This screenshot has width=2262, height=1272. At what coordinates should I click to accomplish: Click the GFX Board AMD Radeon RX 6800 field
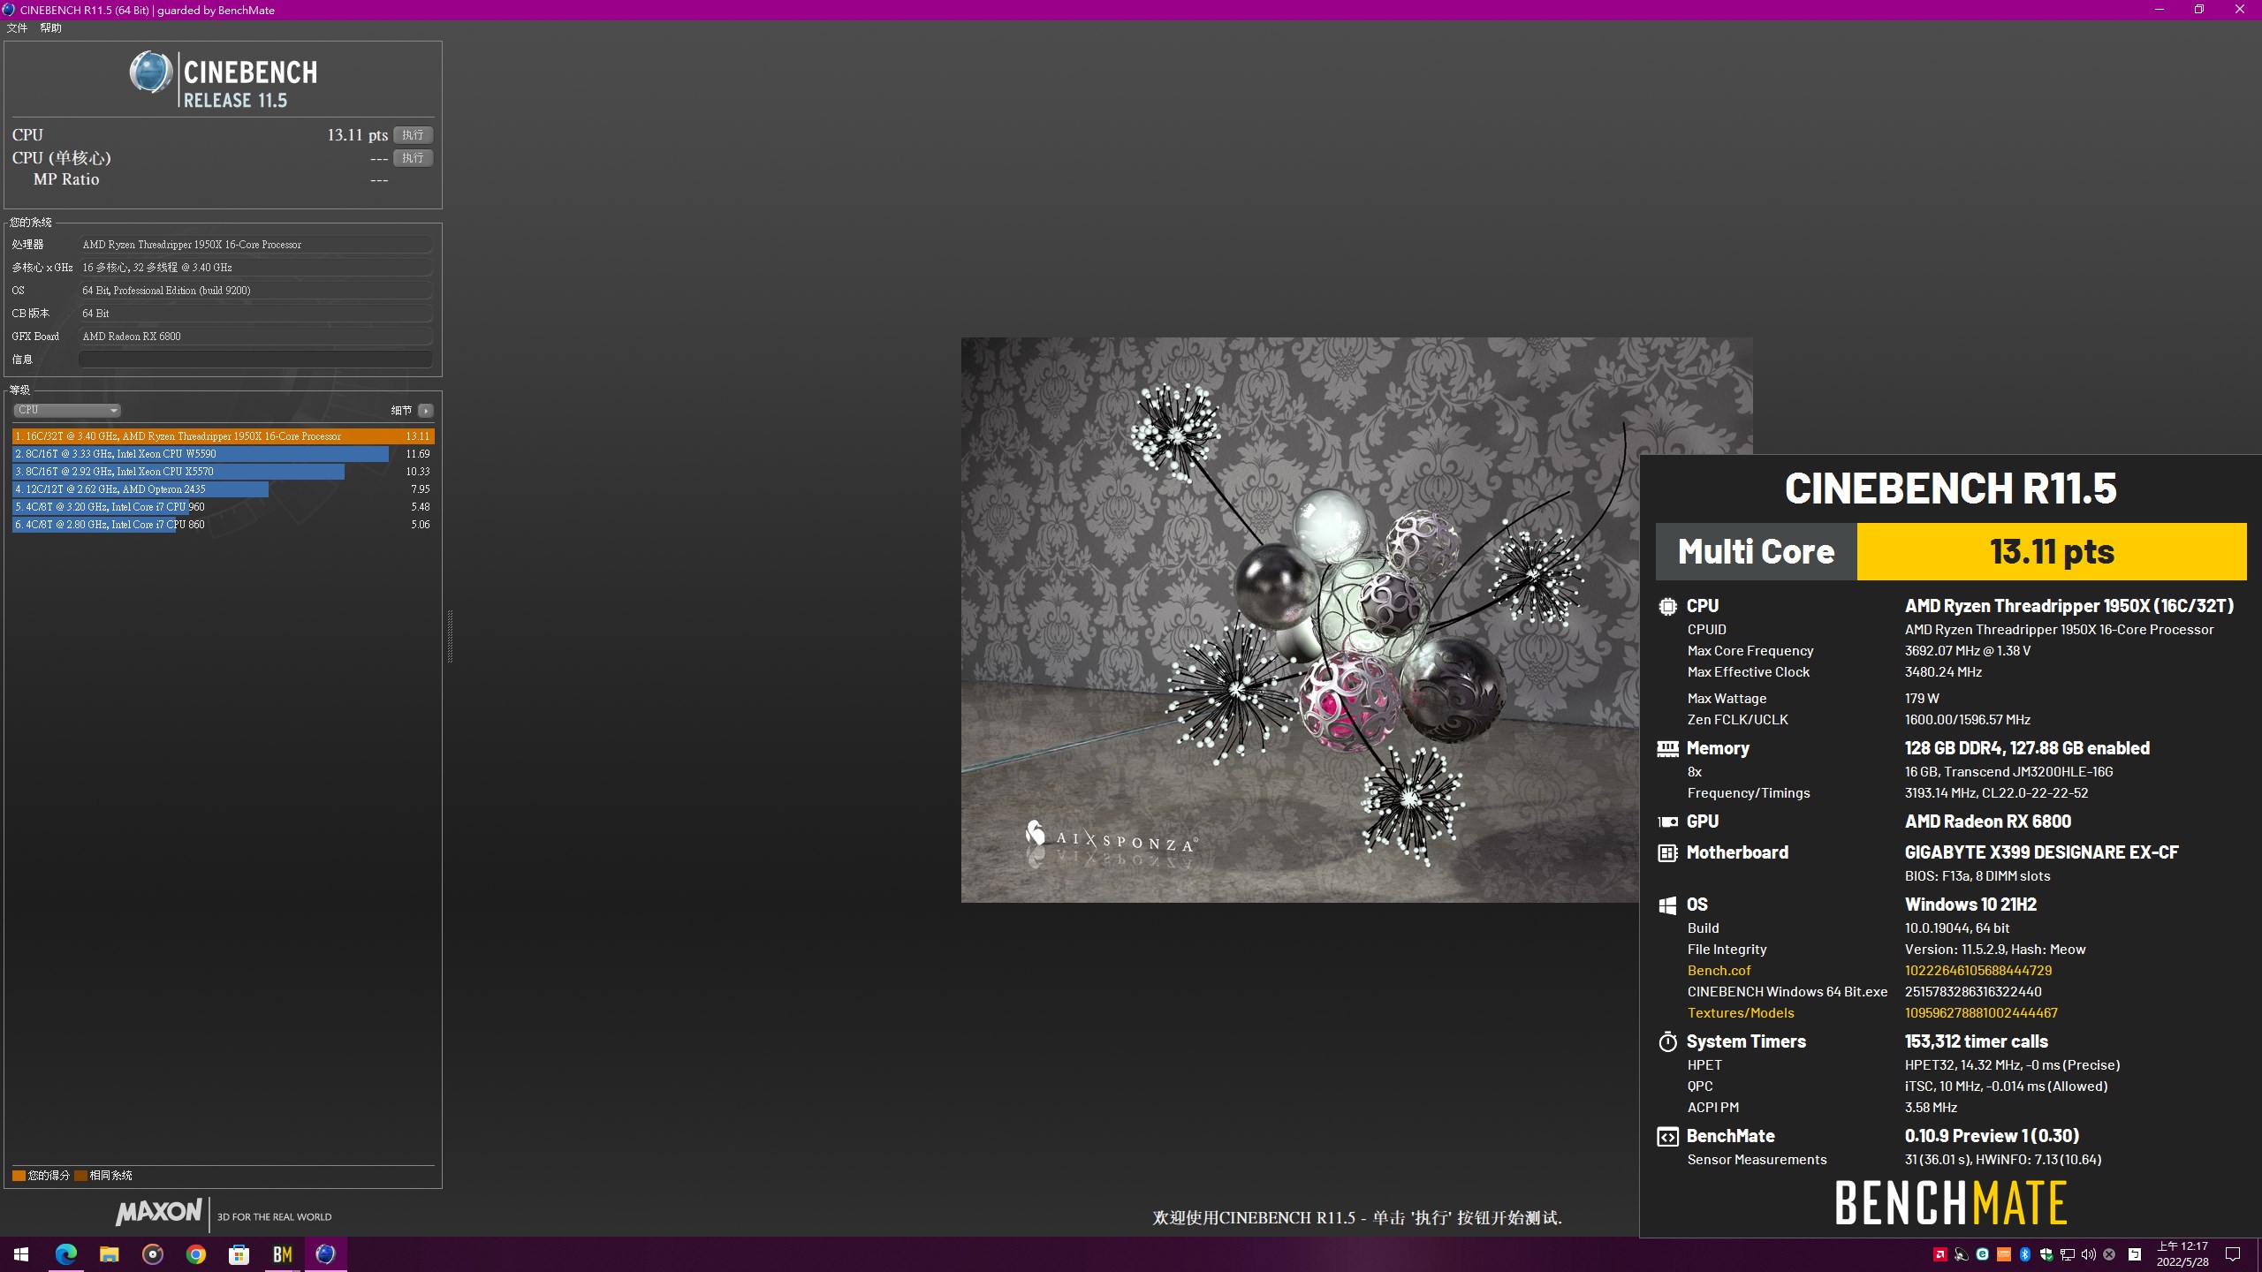pos(255,337)
